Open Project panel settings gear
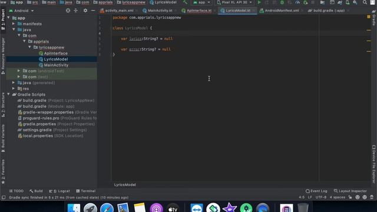The height and width of the screenshot is (212, 377). [x=85, y=11]
